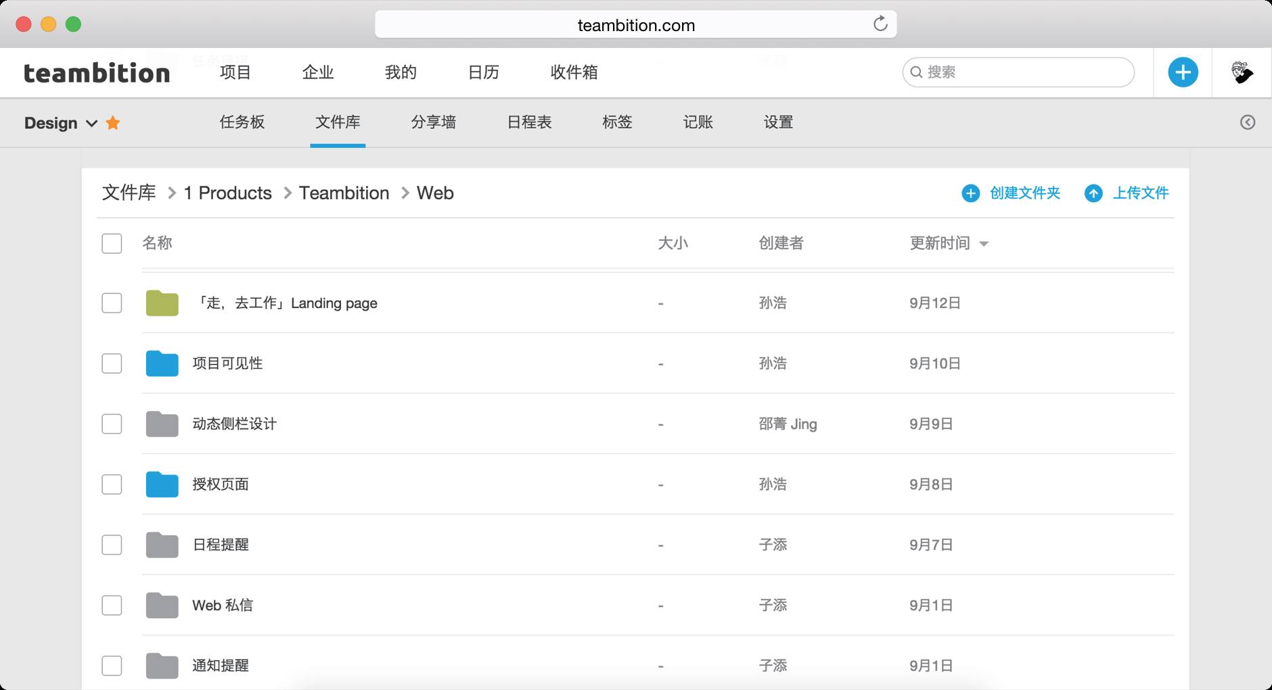
Task: Open the 分享墙 tab
Action: (434, 122)
